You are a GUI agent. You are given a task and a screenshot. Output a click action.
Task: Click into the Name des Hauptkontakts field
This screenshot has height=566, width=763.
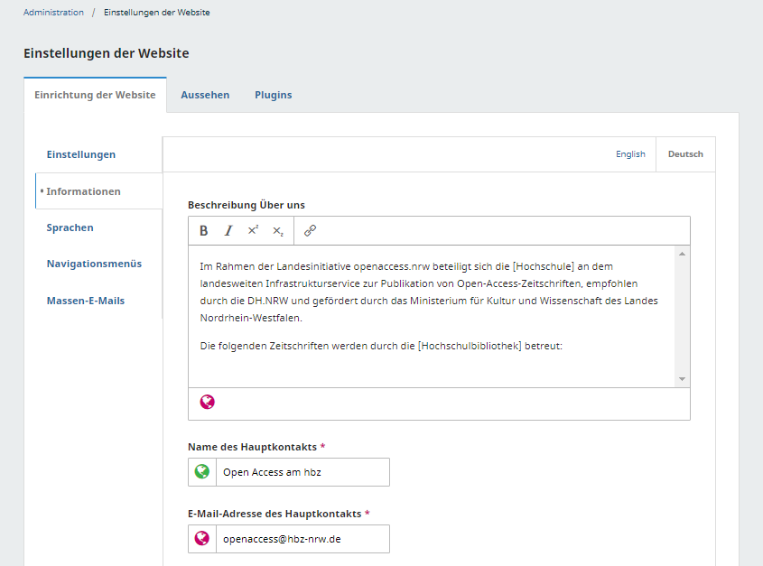pyautogui.click(x=302, y=471)
